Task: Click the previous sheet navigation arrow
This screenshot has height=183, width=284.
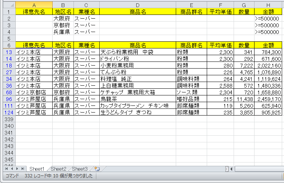Action: pos(12,169)
